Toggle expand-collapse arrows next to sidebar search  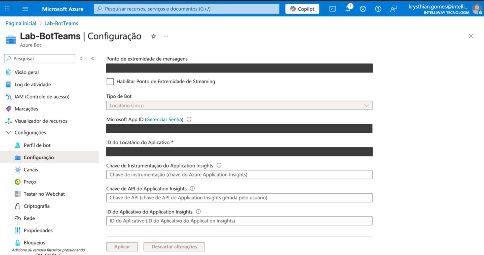tap(81, 59)
